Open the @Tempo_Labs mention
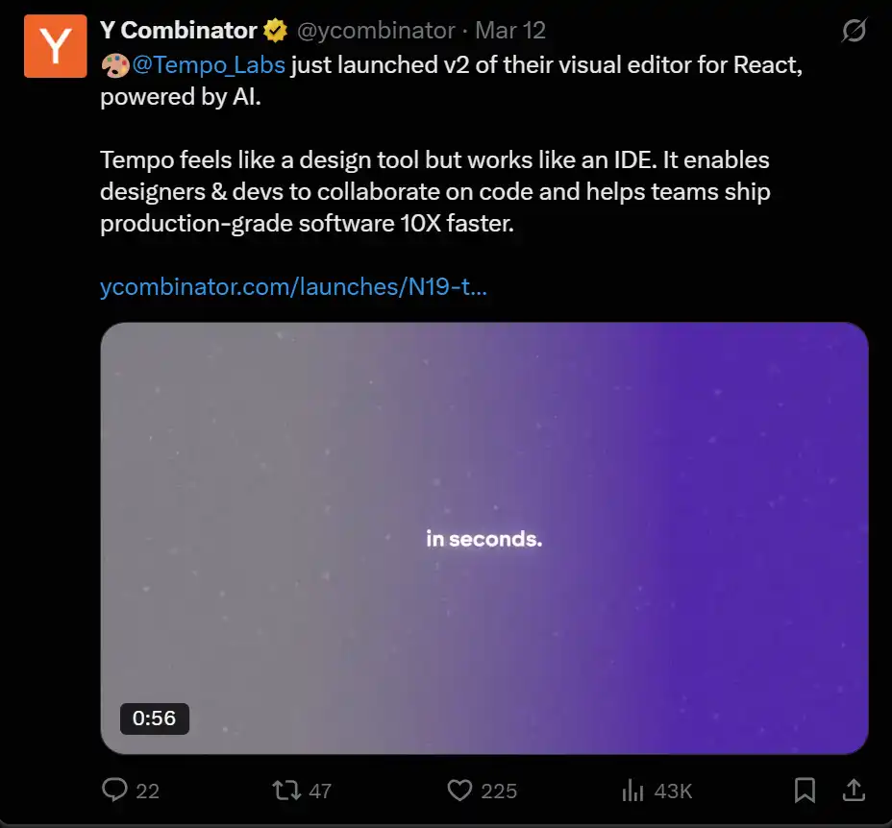 click(x=209, y=66)
